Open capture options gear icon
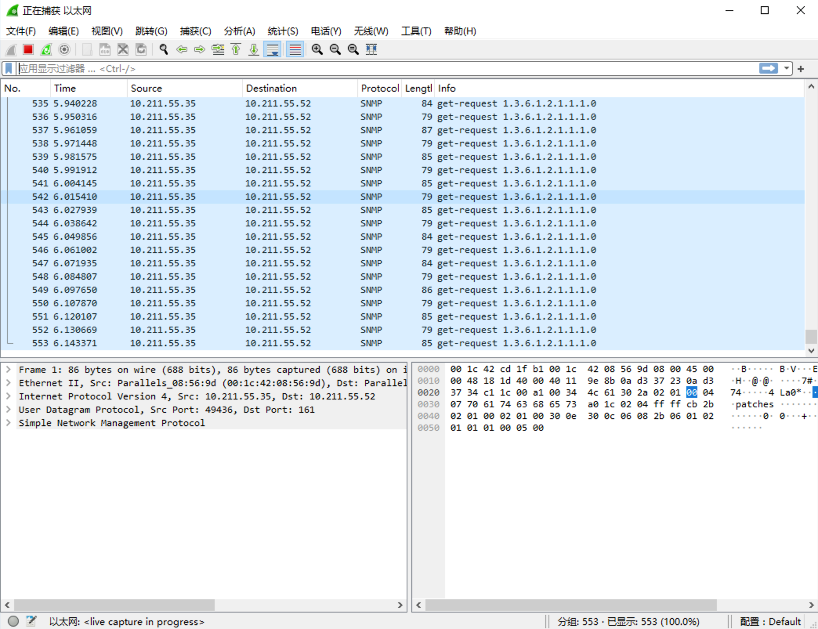 click(64, 49)
